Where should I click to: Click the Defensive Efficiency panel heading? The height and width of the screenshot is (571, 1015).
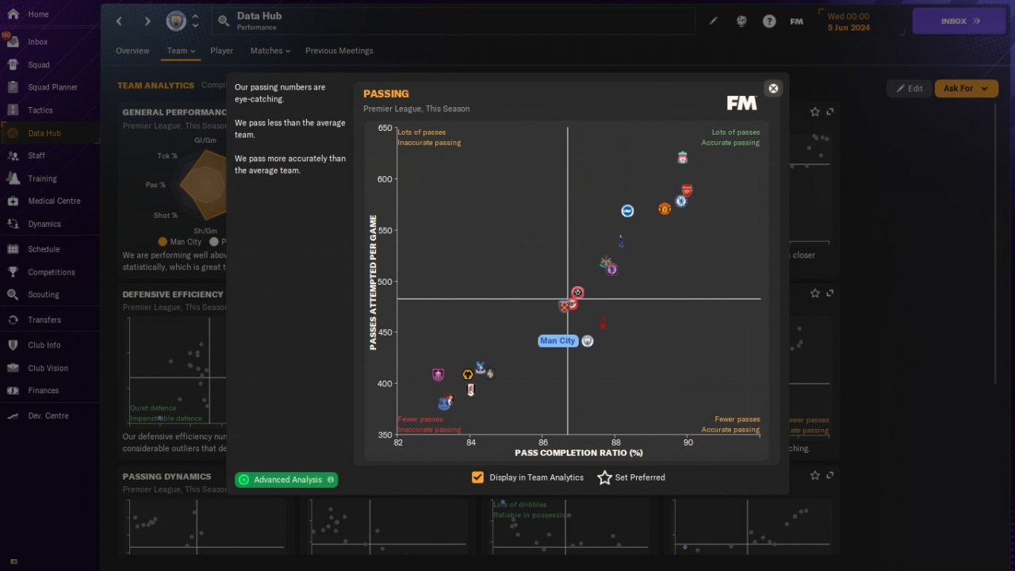coord(173,294)
